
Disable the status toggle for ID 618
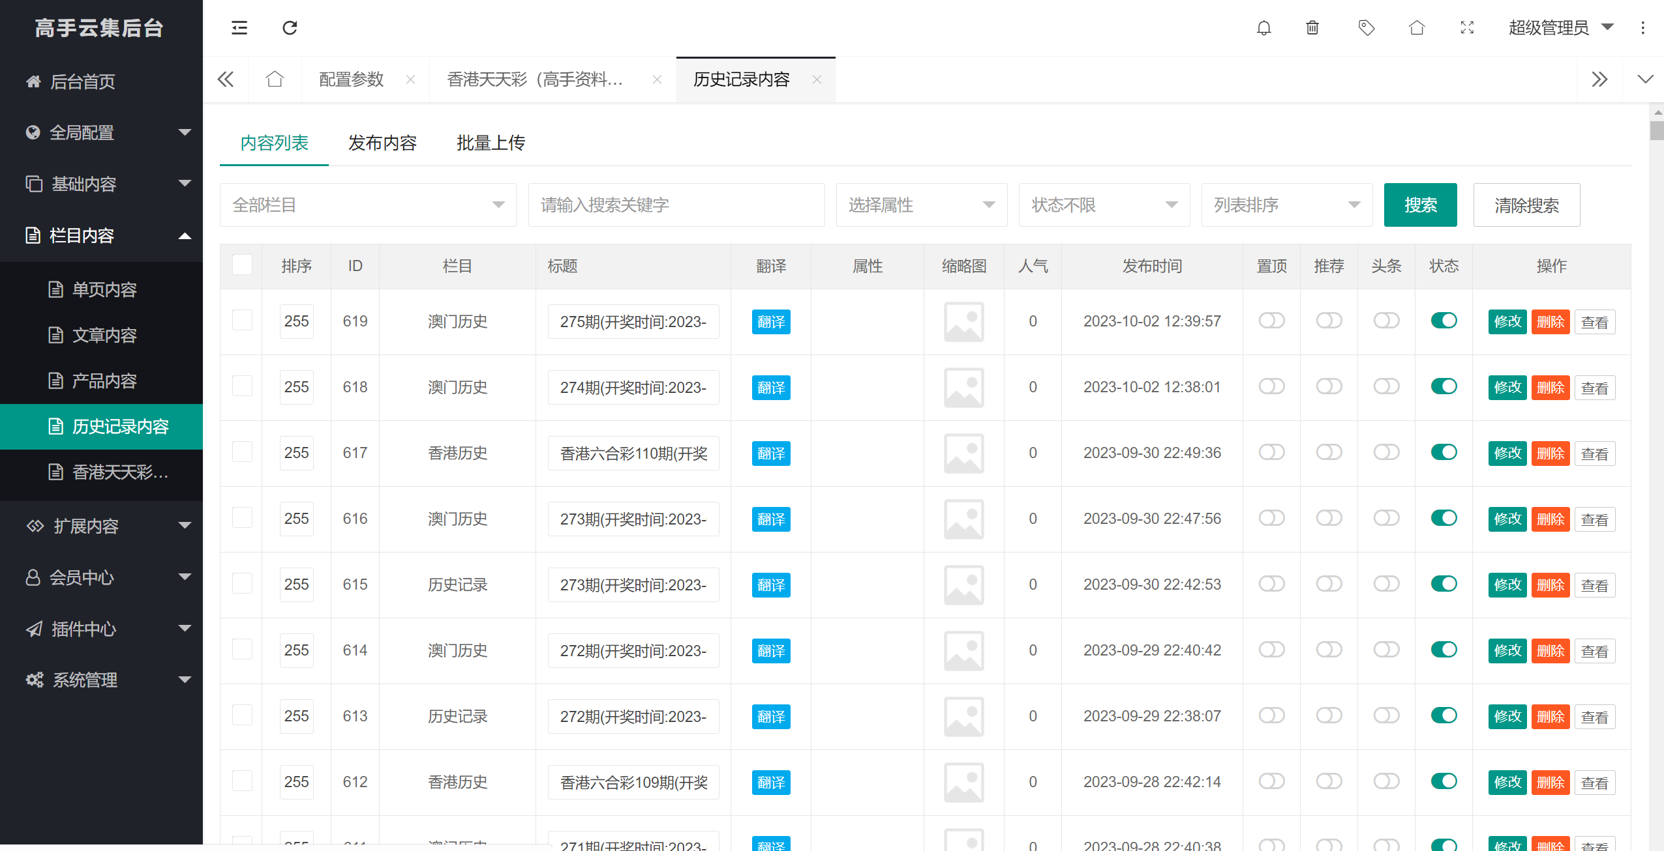click(x=1444, y=386)
